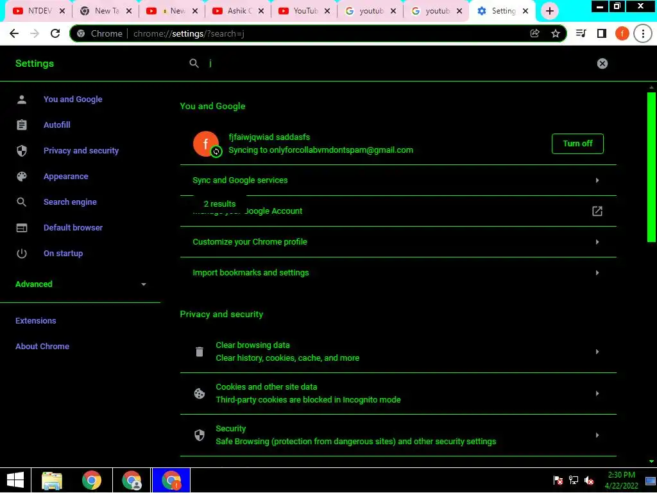The height and width of the screenshot is (493, 657).
Task: Open Security settings via its arrow
Action: pyautogui.click(x=597, y=435)
